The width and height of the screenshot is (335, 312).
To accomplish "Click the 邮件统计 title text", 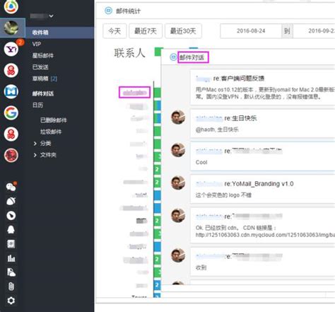I will tap(128, 11).
